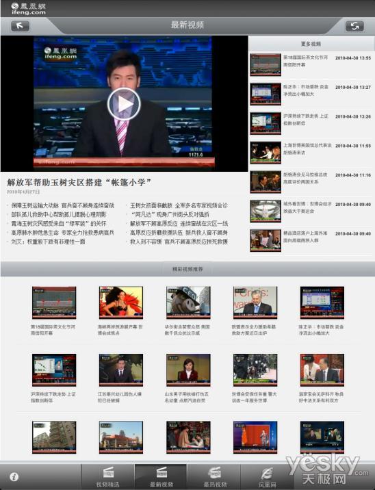Open sidebar video dated 2010-04-30 13:27
This screenshot has width=375, height=490.
tap(311, 94)
